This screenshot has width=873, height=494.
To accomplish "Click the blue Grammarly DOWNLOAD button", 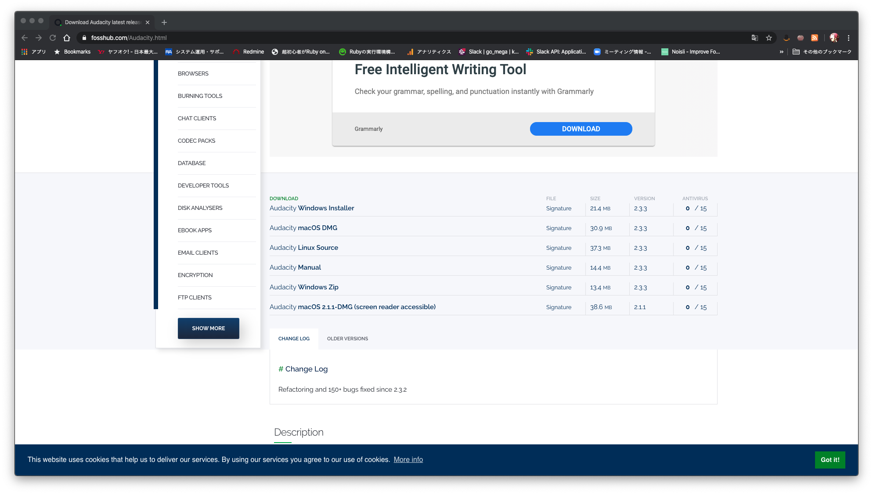I will (x=581, y=129).
